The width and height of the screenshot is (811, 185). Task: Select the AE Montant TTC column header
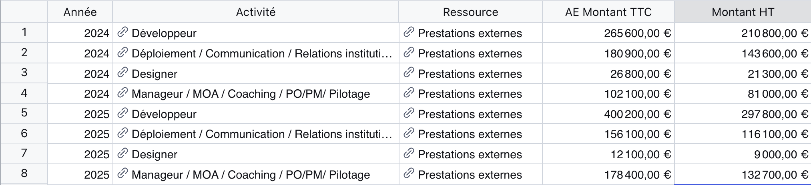coord(608,12)
